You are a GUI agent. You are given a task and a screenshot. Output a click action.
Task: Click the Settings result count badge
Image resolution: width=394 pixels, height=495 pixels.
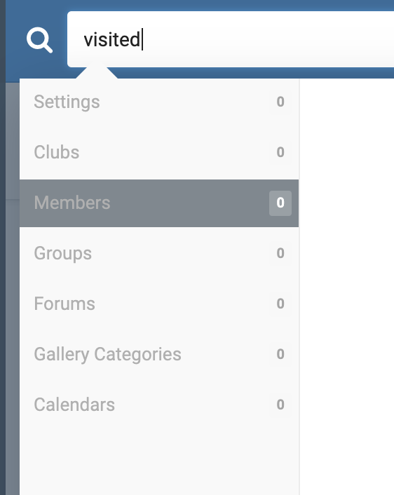point(280,102)
